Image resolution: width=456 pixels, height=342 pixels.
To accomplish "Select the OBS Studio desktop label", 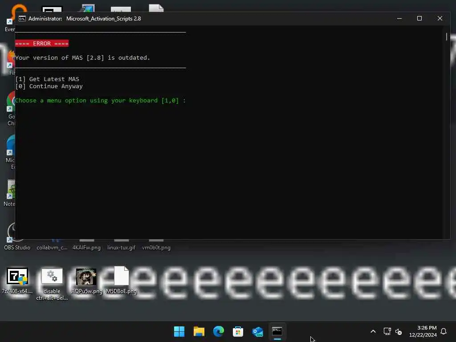I will coord(17,248).
